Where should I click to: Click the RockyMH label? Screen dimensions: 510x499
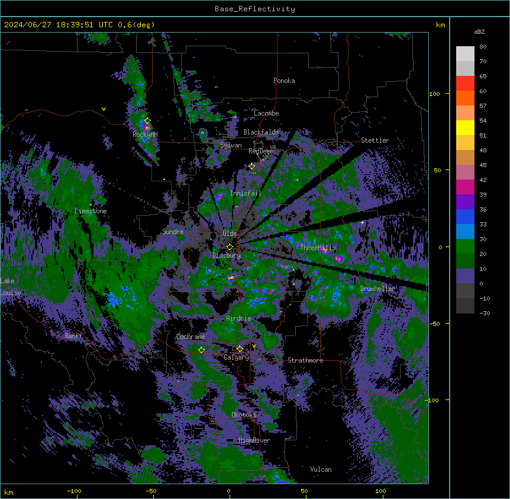(x=145, y=135)
